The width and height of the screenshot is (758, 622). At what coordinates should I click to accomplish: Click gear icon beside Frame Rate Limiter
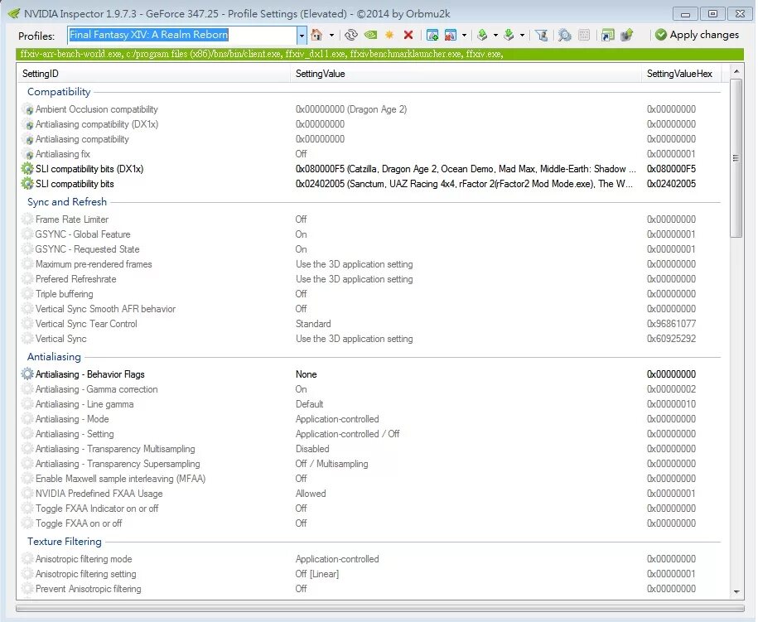tap(27, 219)
